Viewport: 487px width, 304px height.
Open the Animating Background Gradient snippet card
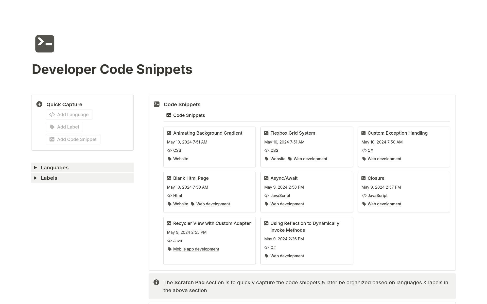[x=207, y=133]
